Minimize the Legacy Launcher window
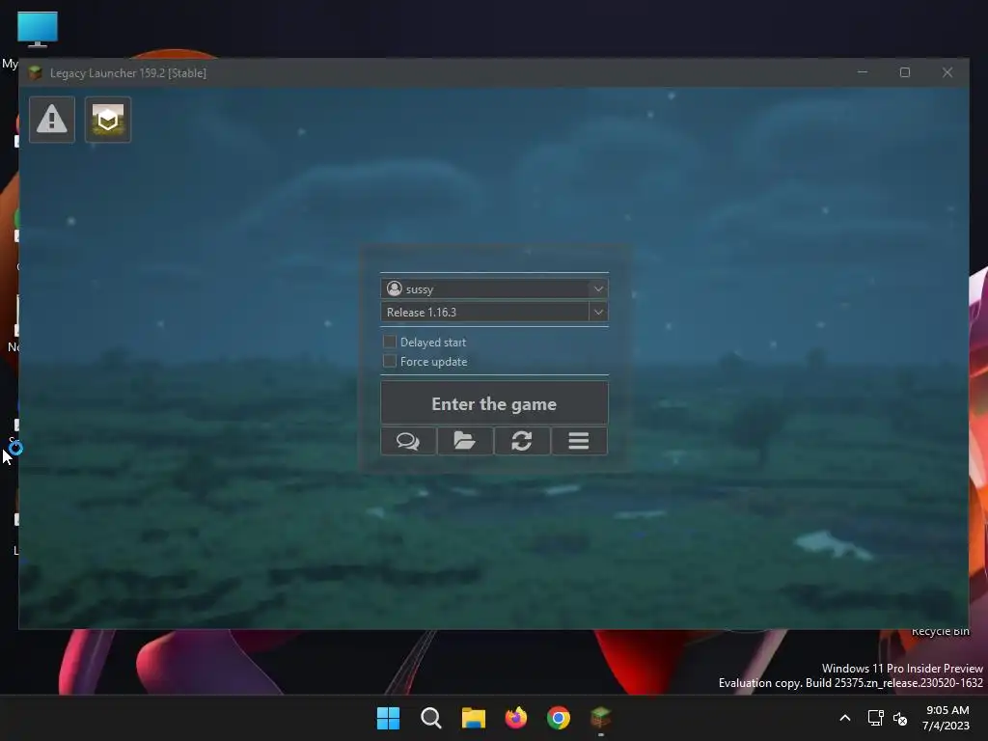Viewport: 988px width, 741px height. click(x=863, y=72)
